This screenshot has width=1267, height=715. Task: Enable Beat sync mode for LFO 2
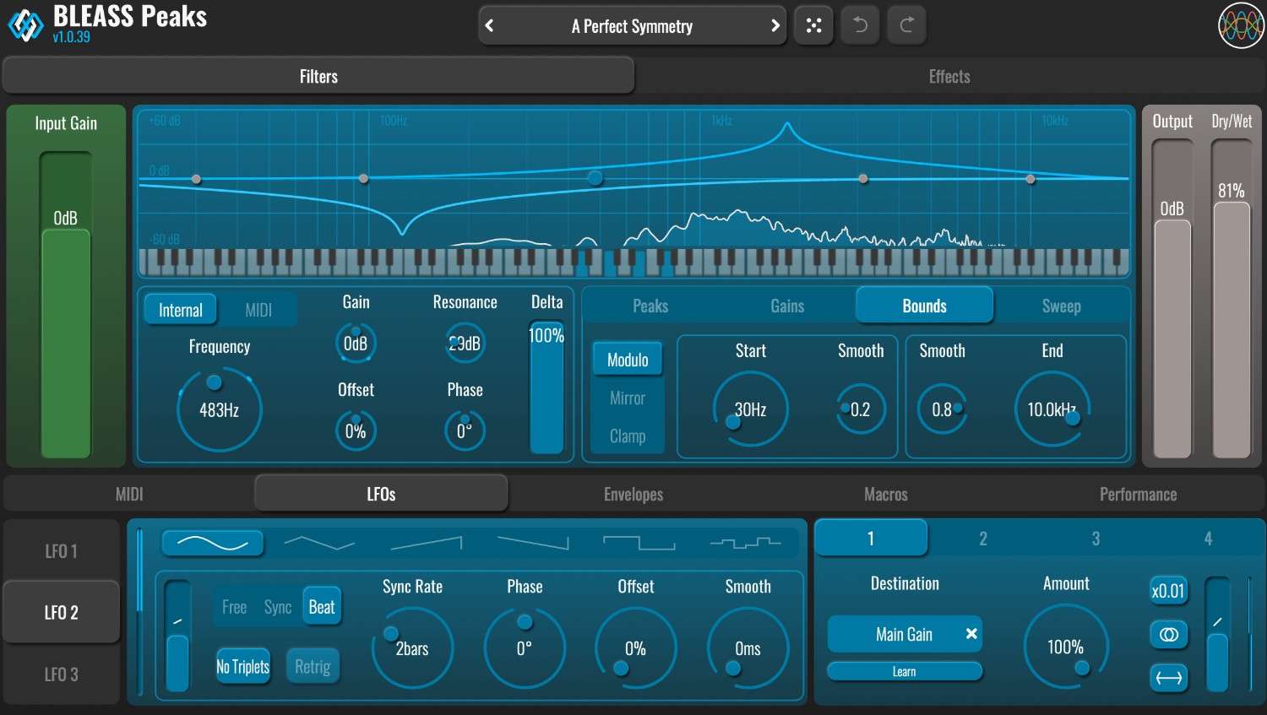coord(322,606)
